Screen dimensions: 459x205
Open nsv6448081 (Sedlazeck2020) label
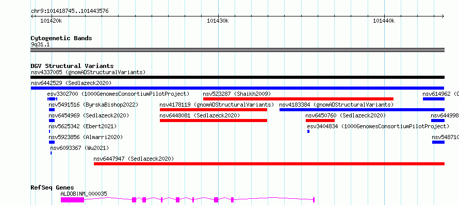200,115
